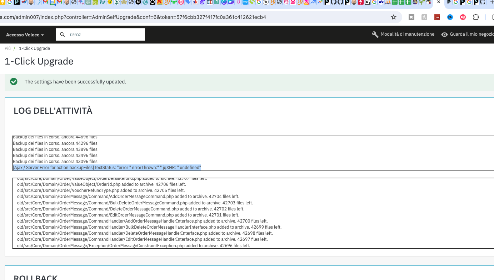Click the highlighted Ajax / Server Error line
Image resolution: width=494 pixels, height=280 pixels.
(107, 168)
